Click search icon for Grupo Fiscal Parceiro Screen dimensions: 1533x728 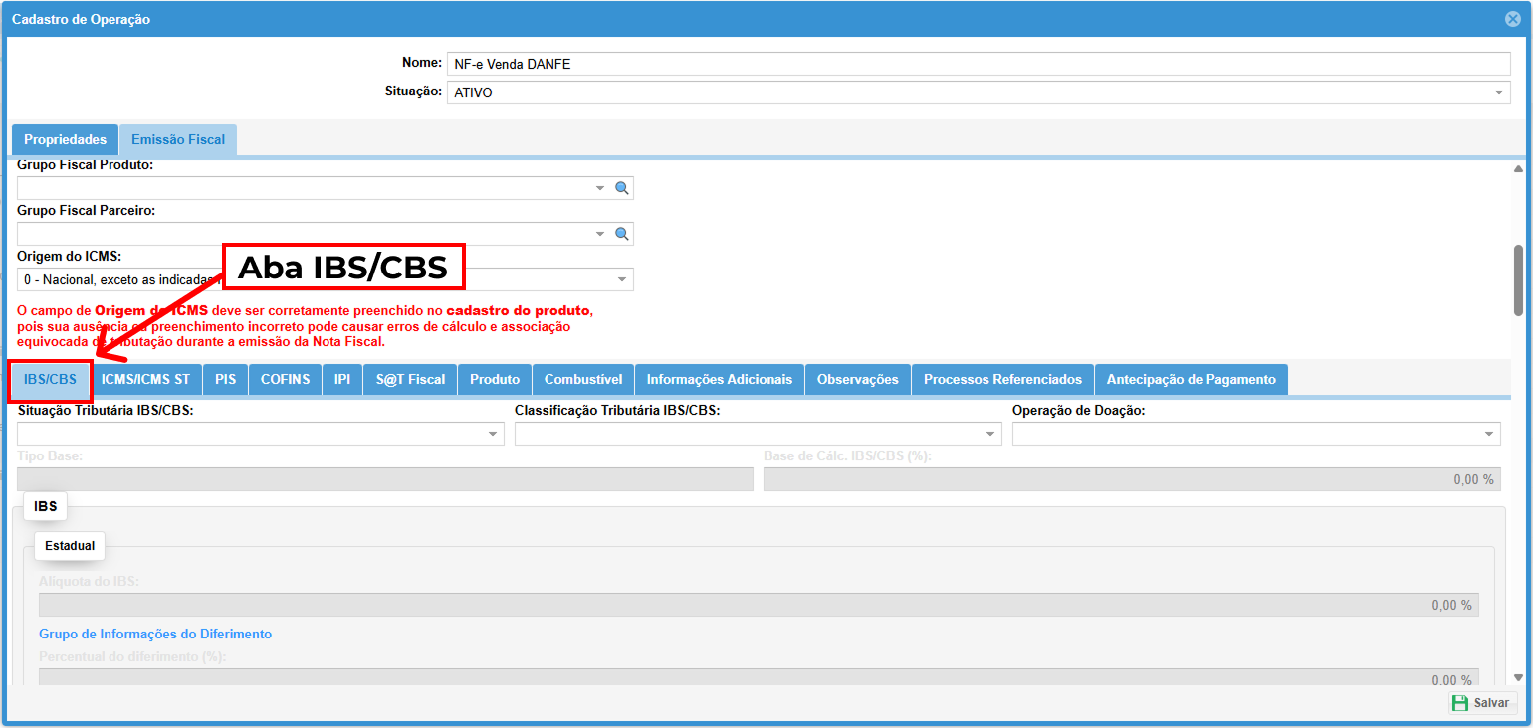621,234
